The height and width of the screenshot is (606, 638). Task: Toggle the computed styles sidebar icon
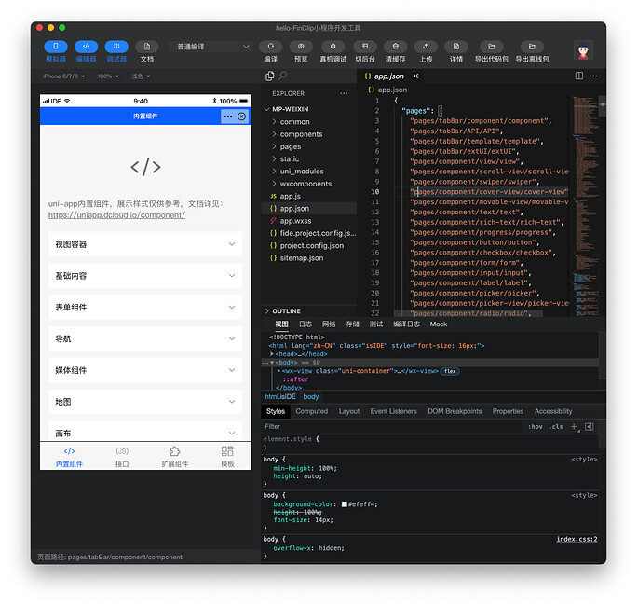tap(590, 427)
